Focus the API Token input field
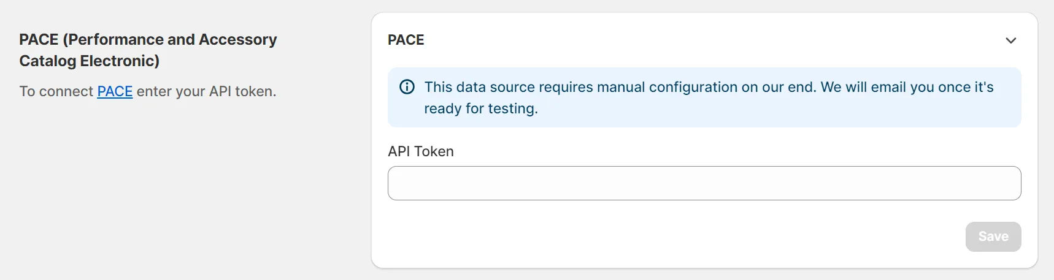 pos(704,183)
